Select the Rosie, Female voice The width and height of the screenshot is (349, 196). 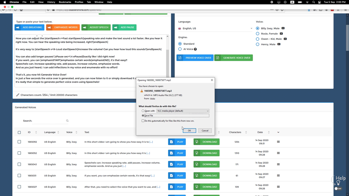[x=258, y=34]
